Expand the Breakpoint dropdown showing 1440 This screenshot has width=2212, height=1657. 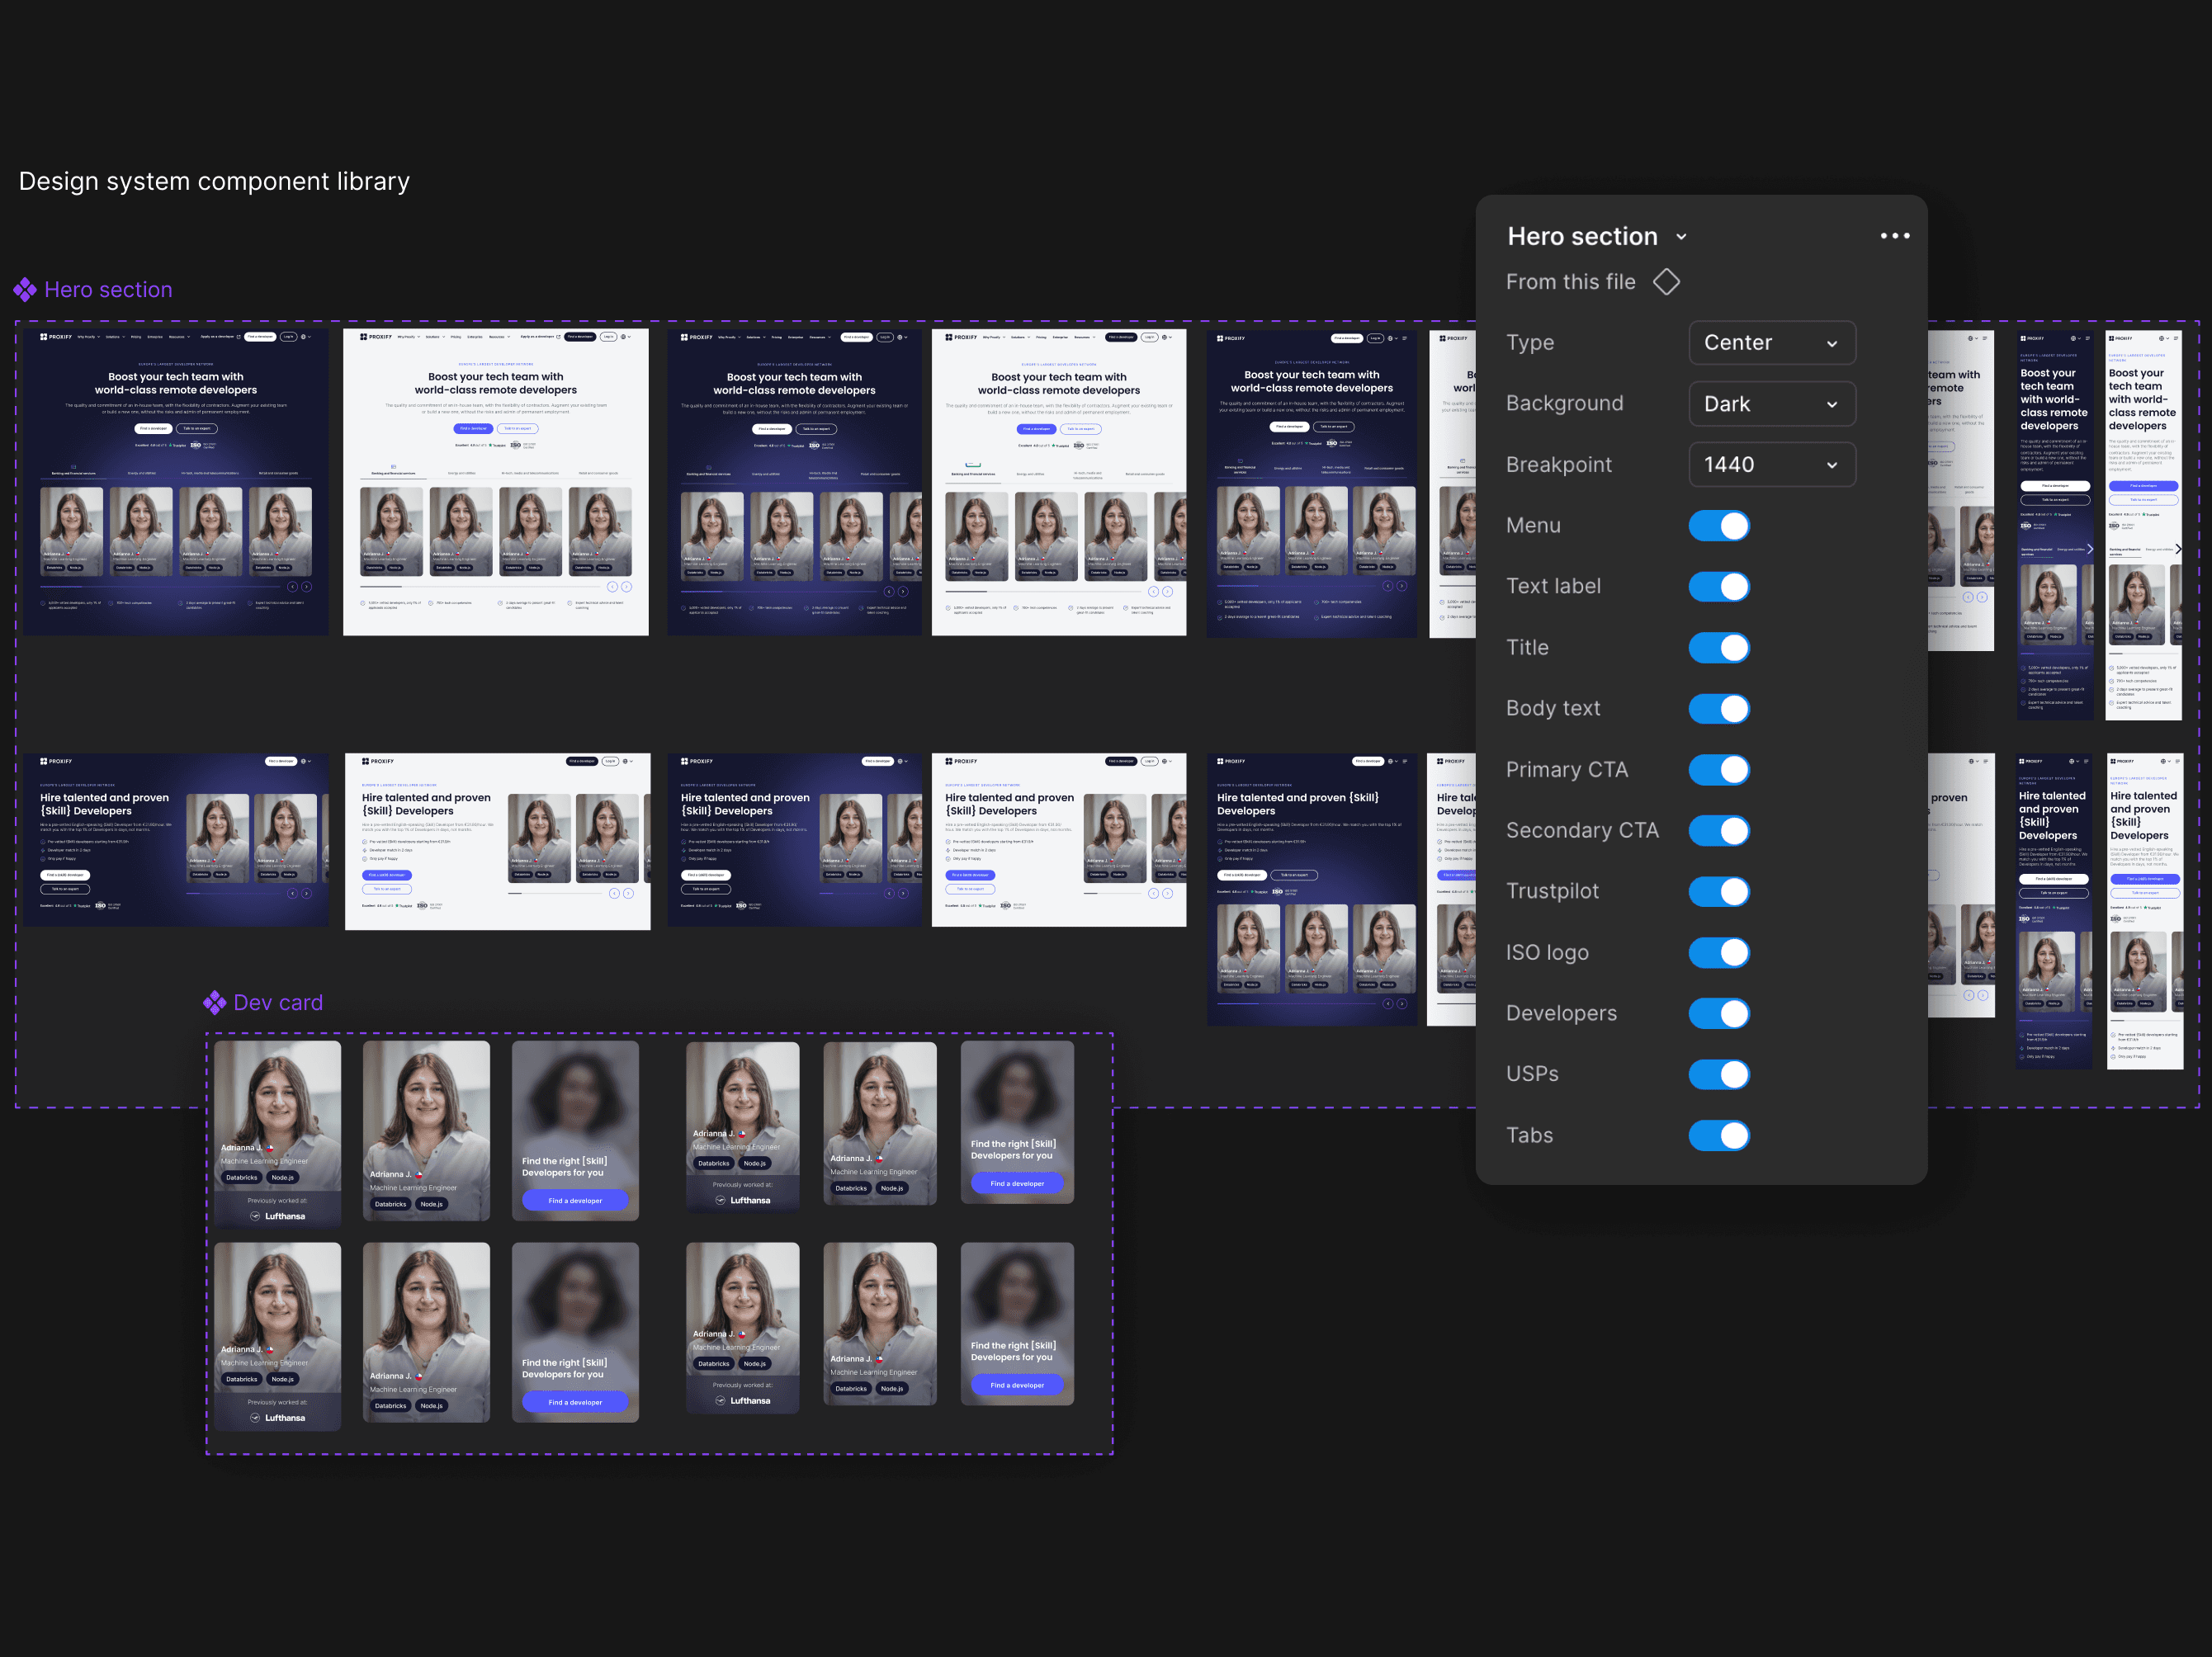[x=1771, y=465]
